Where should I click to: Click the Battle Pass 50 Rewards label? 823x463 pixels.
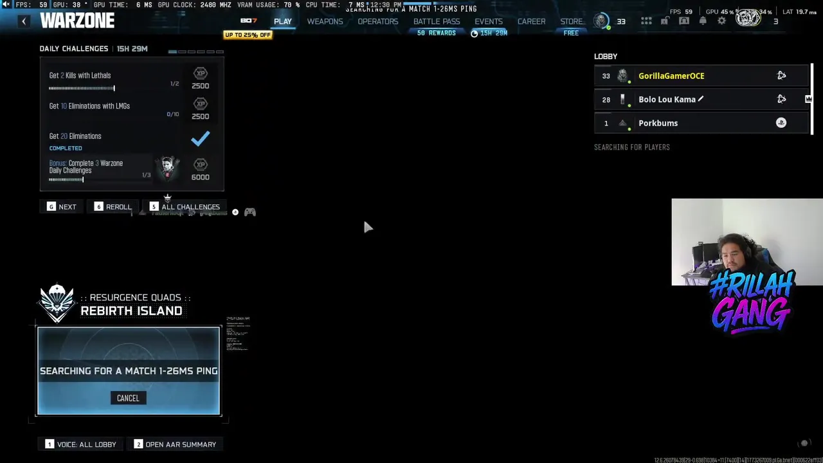point(437,33)
